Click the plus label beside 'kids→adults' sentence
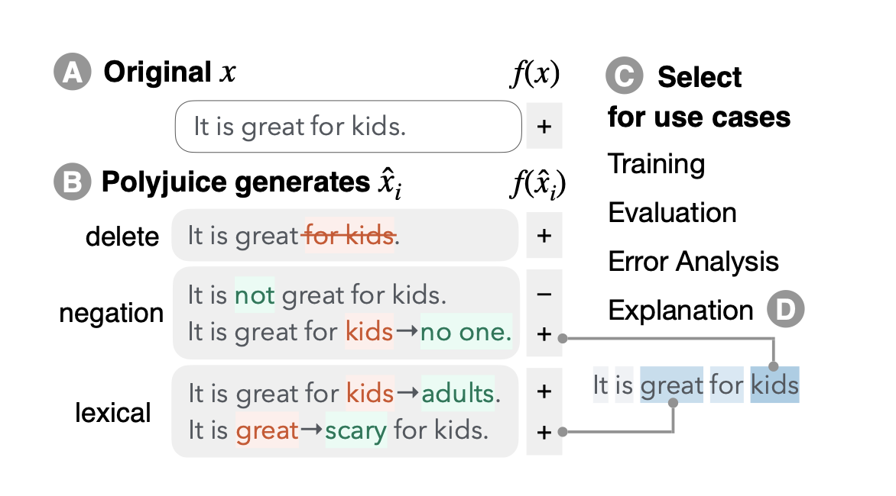This screenshot has height=496, width=896. (x=544, y=392)
